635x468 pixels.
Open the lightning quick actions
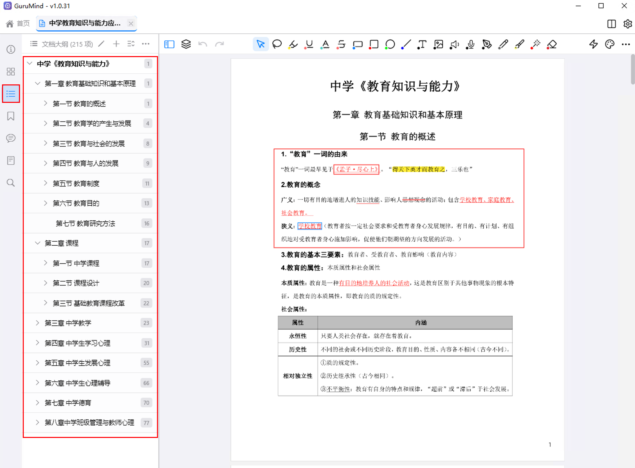pos(593,44)
